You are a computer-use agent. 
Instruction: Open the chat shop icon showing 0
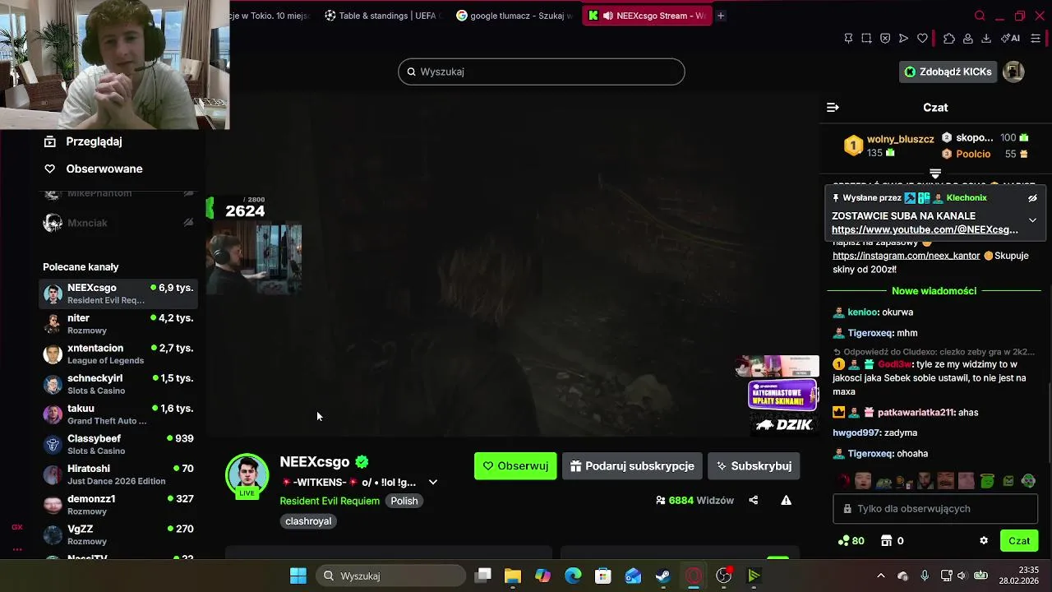pos(893,541)
